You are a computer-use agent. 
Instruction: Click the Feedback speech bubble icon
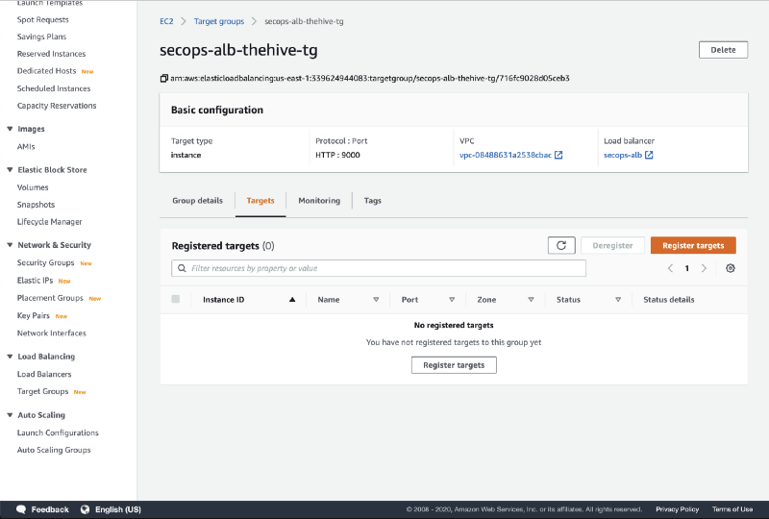(x=19, y=509)
